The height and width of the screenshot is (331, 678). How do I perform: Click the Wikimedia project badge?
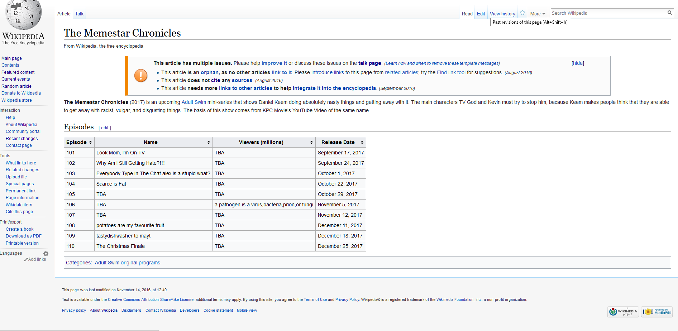point(624,312)
